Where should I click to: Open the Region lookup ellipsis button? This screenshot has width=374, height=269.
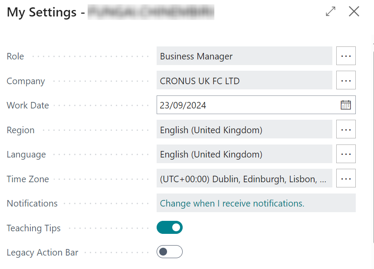[x=346, y=129]
